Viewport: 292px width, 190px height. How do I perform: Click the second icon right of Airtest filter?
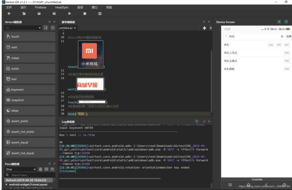(53, 28)
